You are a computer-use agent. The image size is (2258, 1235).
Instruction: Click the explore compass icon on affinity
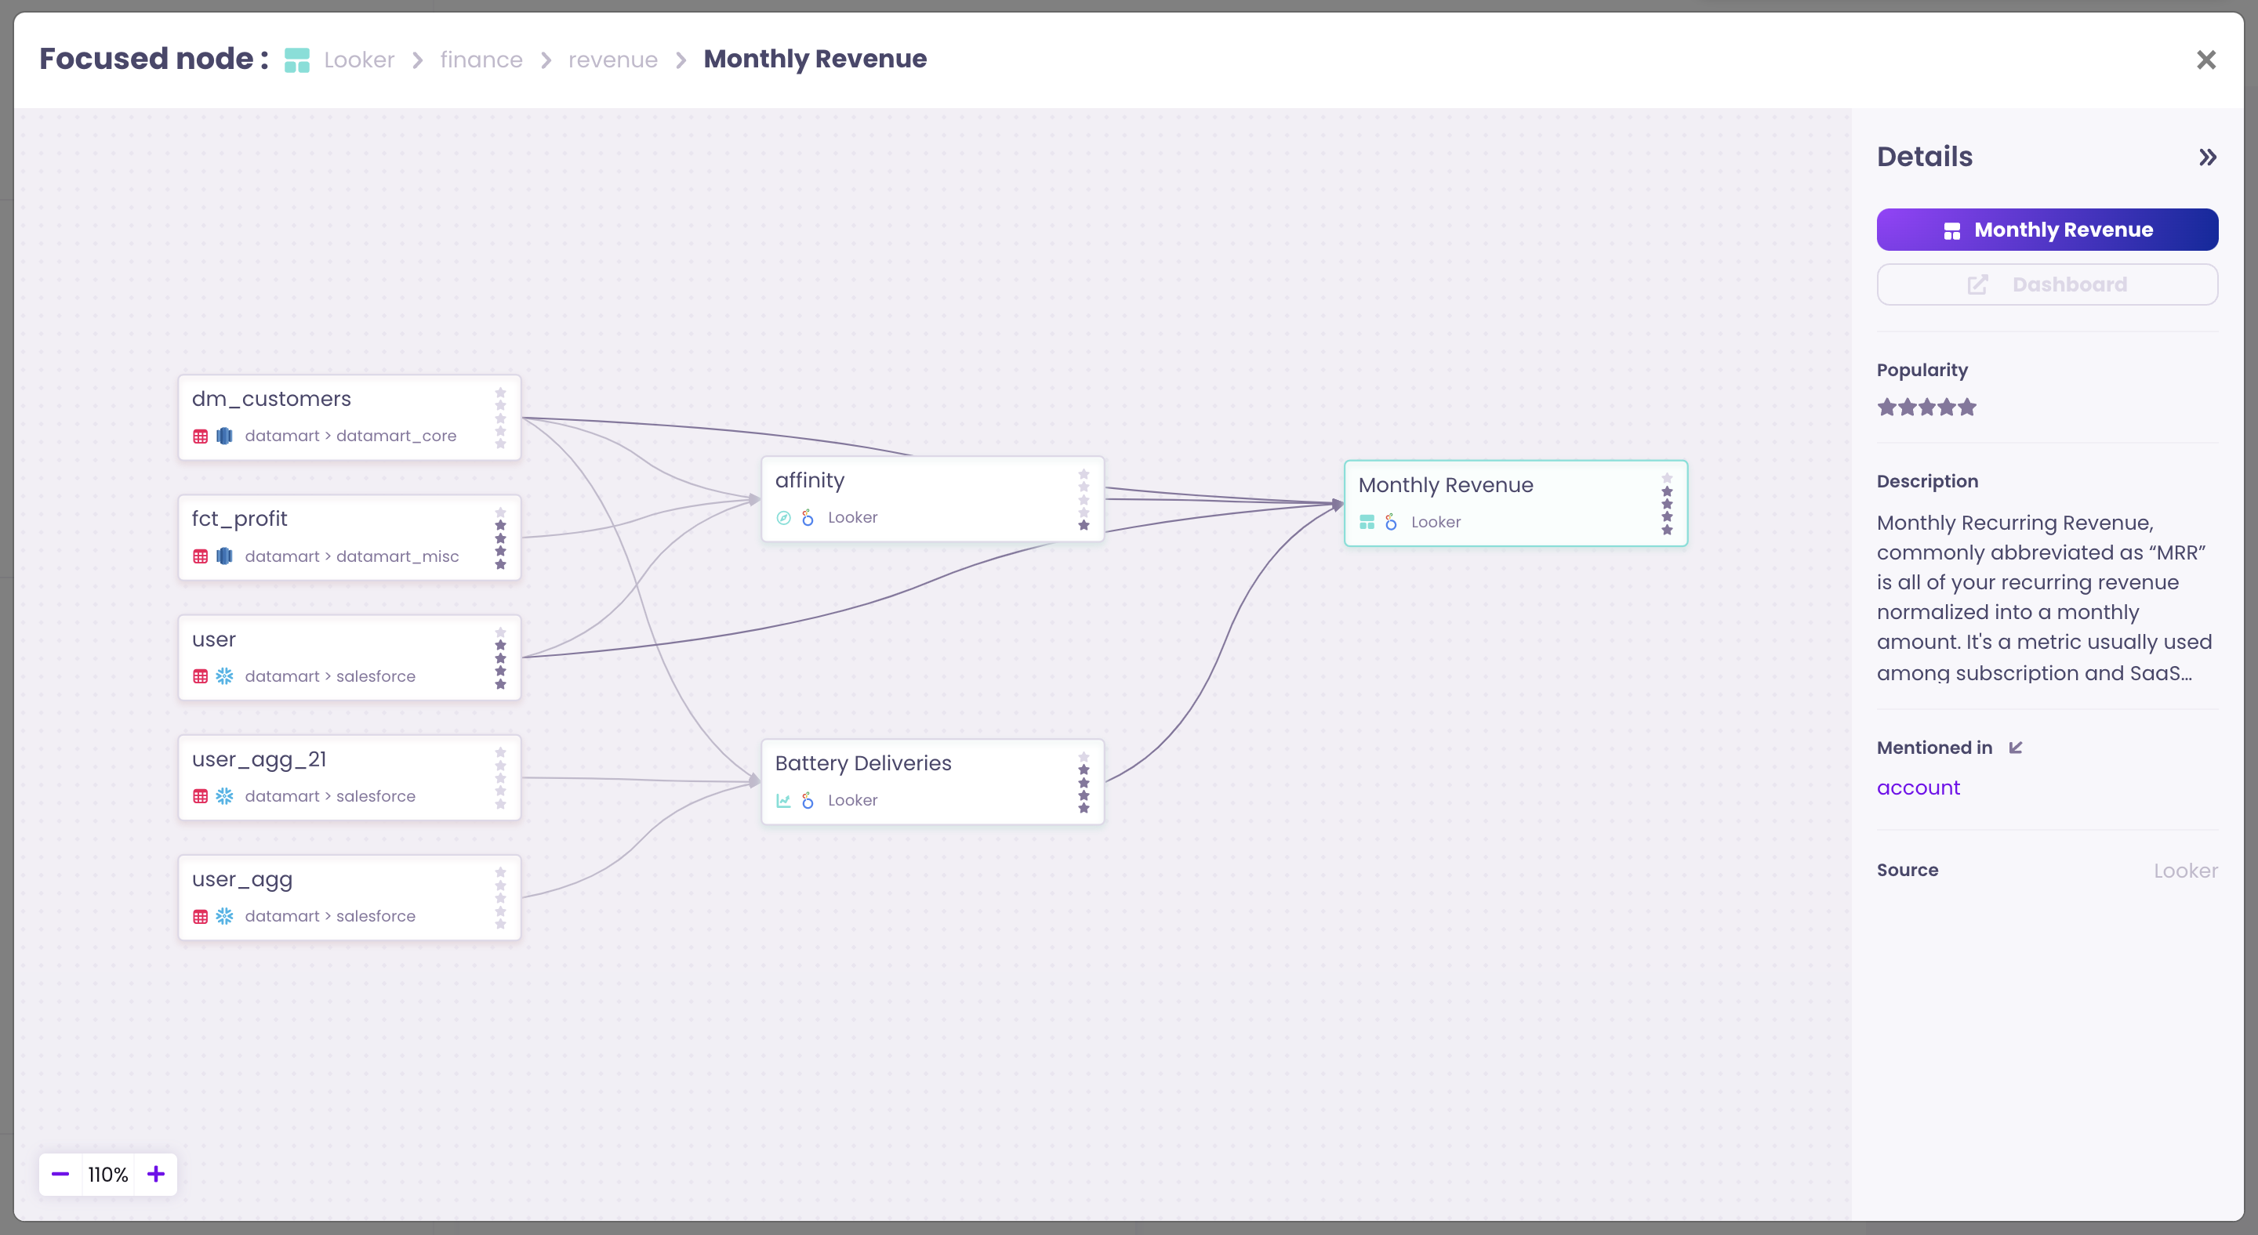click(784, 518)
